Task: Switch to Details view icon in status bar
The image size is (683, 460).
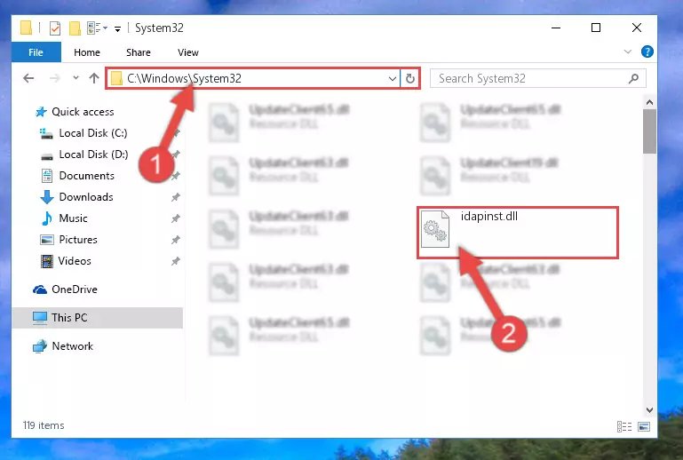Action: [624, 426]
